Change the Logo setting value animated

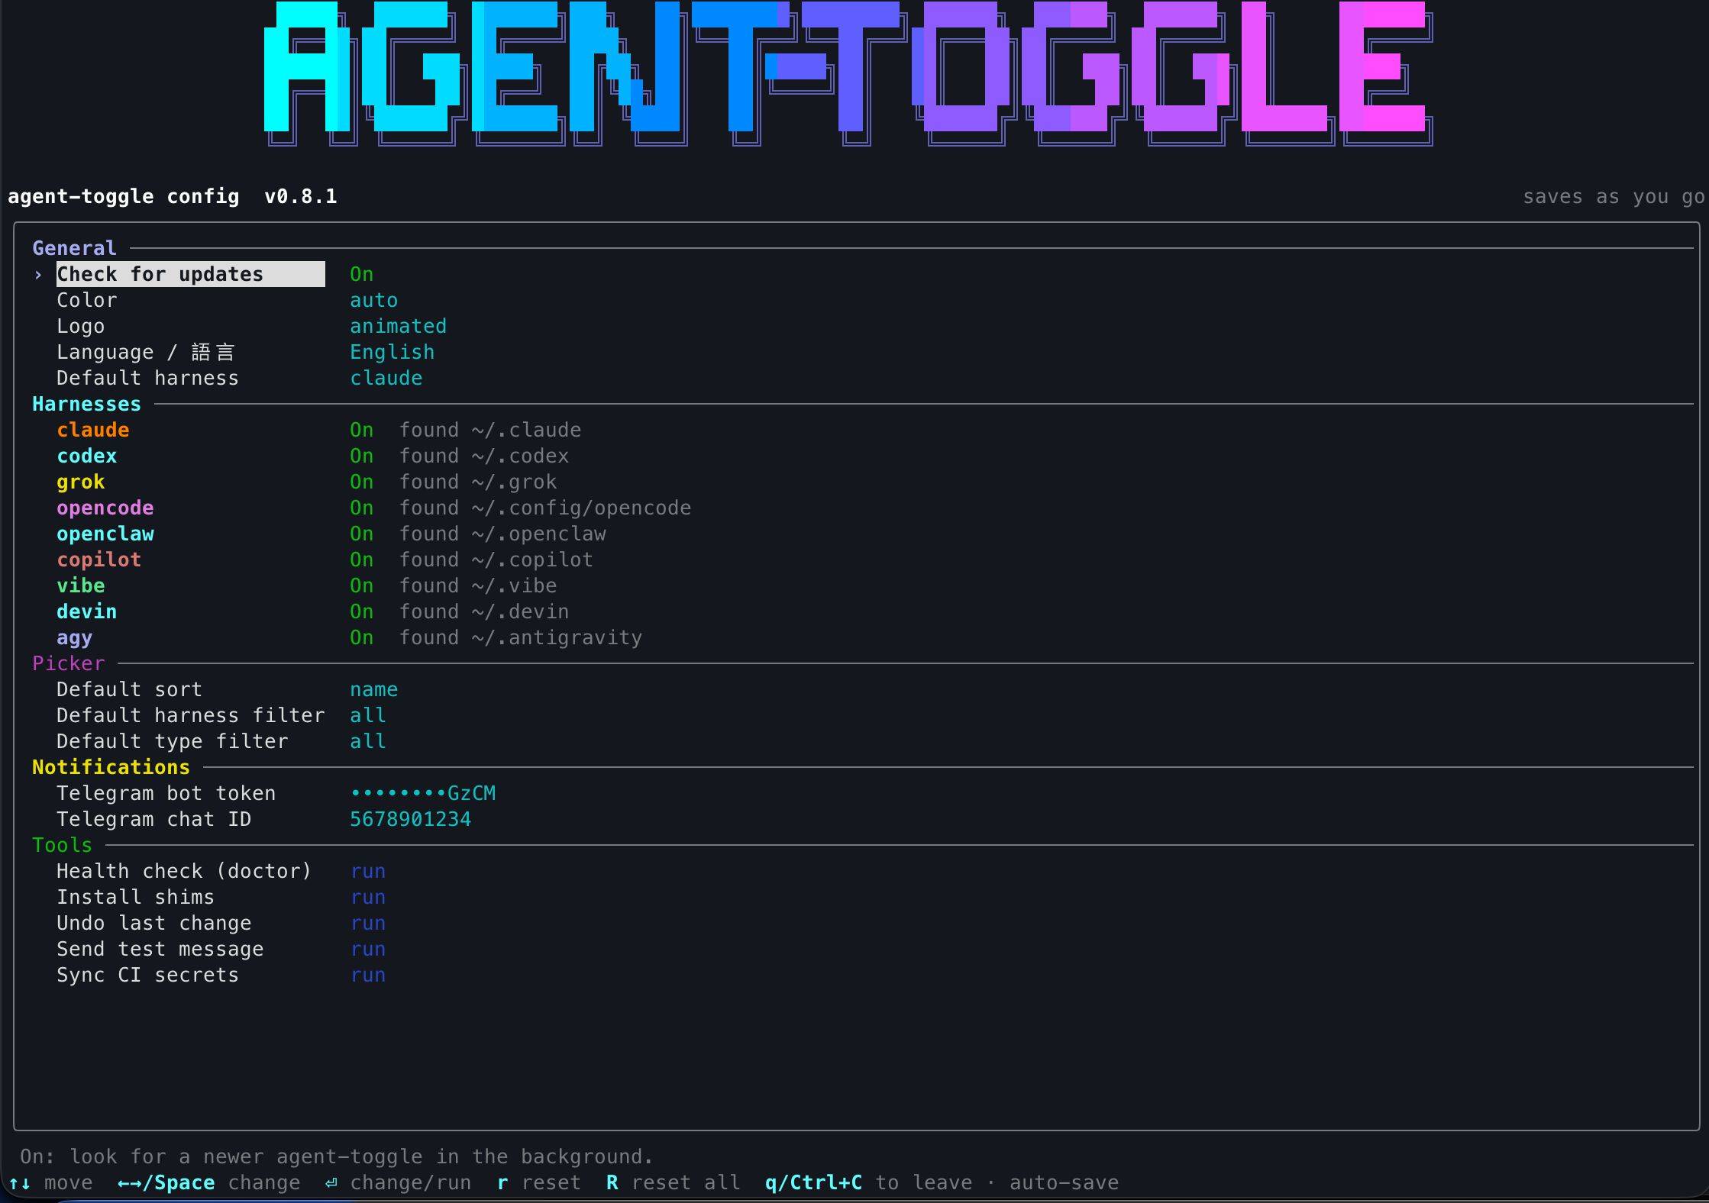(x=398, y=326)
